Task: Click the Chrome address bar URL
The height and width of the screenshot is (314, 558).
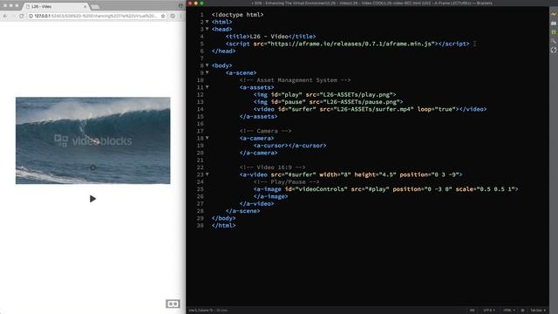Action: (x=96, y=16)
